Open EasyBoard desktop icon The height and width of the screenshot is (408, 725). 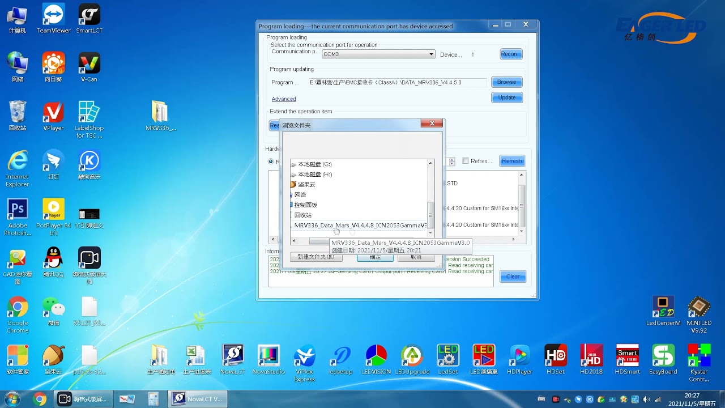click(663, 360)
